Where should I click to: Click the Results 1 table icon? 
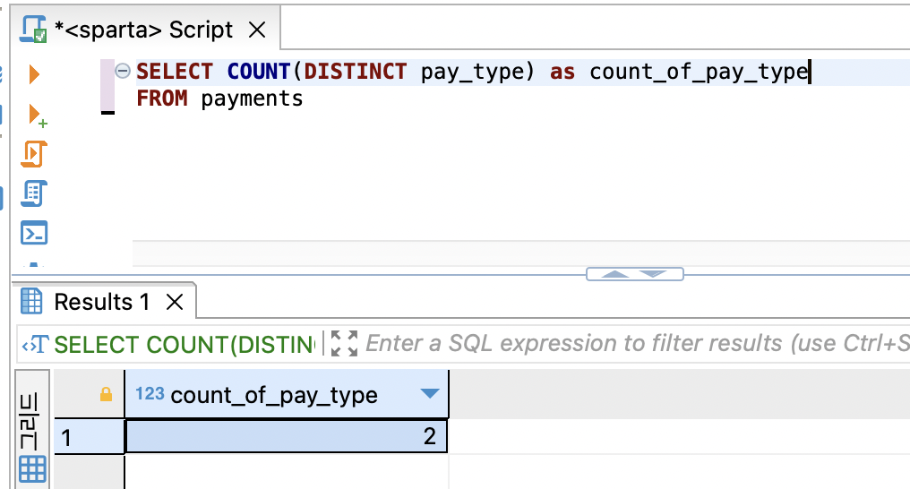pos(31,301)
